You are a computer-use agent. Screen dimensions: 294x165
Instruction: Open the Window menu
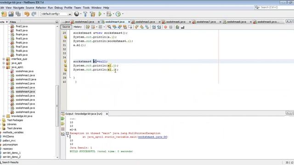coord(96,8)
